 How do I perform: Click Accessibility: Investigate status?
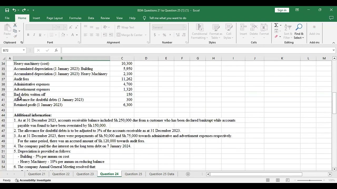tap(33, 180)
